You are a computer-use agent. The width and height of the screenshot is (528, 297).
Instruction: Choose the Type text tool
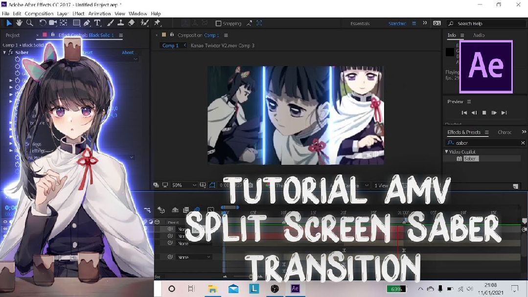[x=97, y=23]
